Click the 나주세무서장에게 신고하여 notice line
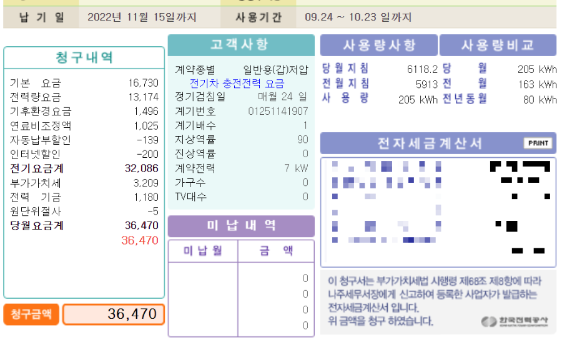The height and width of the screenshot is (340, 562). (432, 294)
